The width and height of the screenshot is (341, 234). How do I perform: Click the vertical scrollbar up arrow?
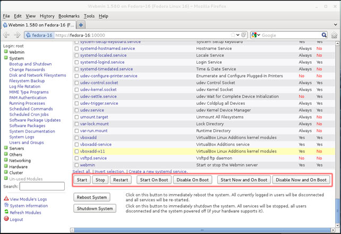click(337, 43)
